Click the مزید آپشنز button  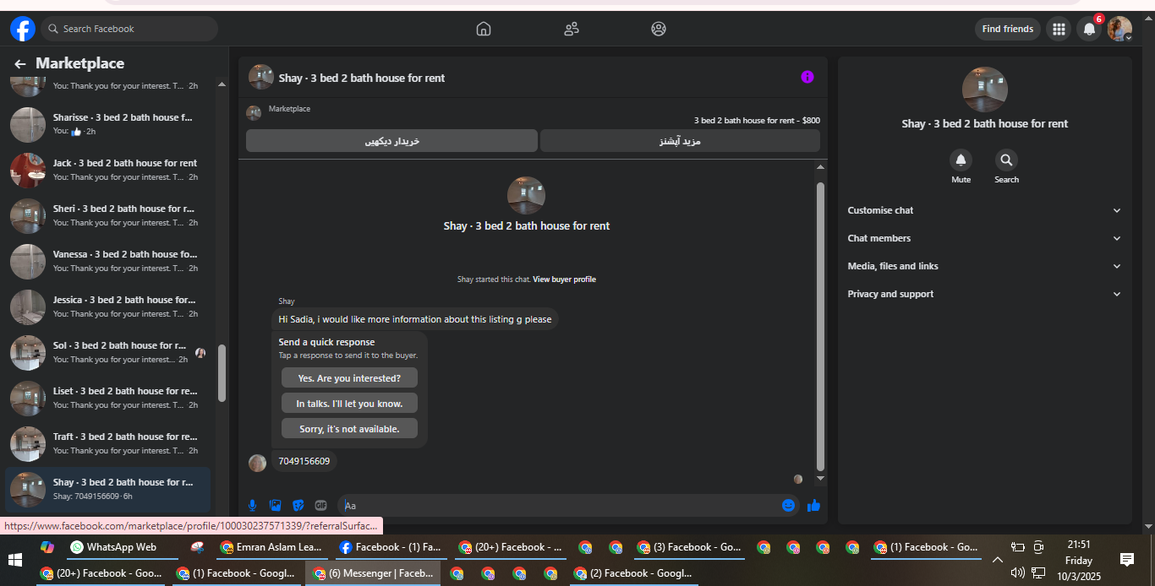pyautogui.click(x=680, y=141)
